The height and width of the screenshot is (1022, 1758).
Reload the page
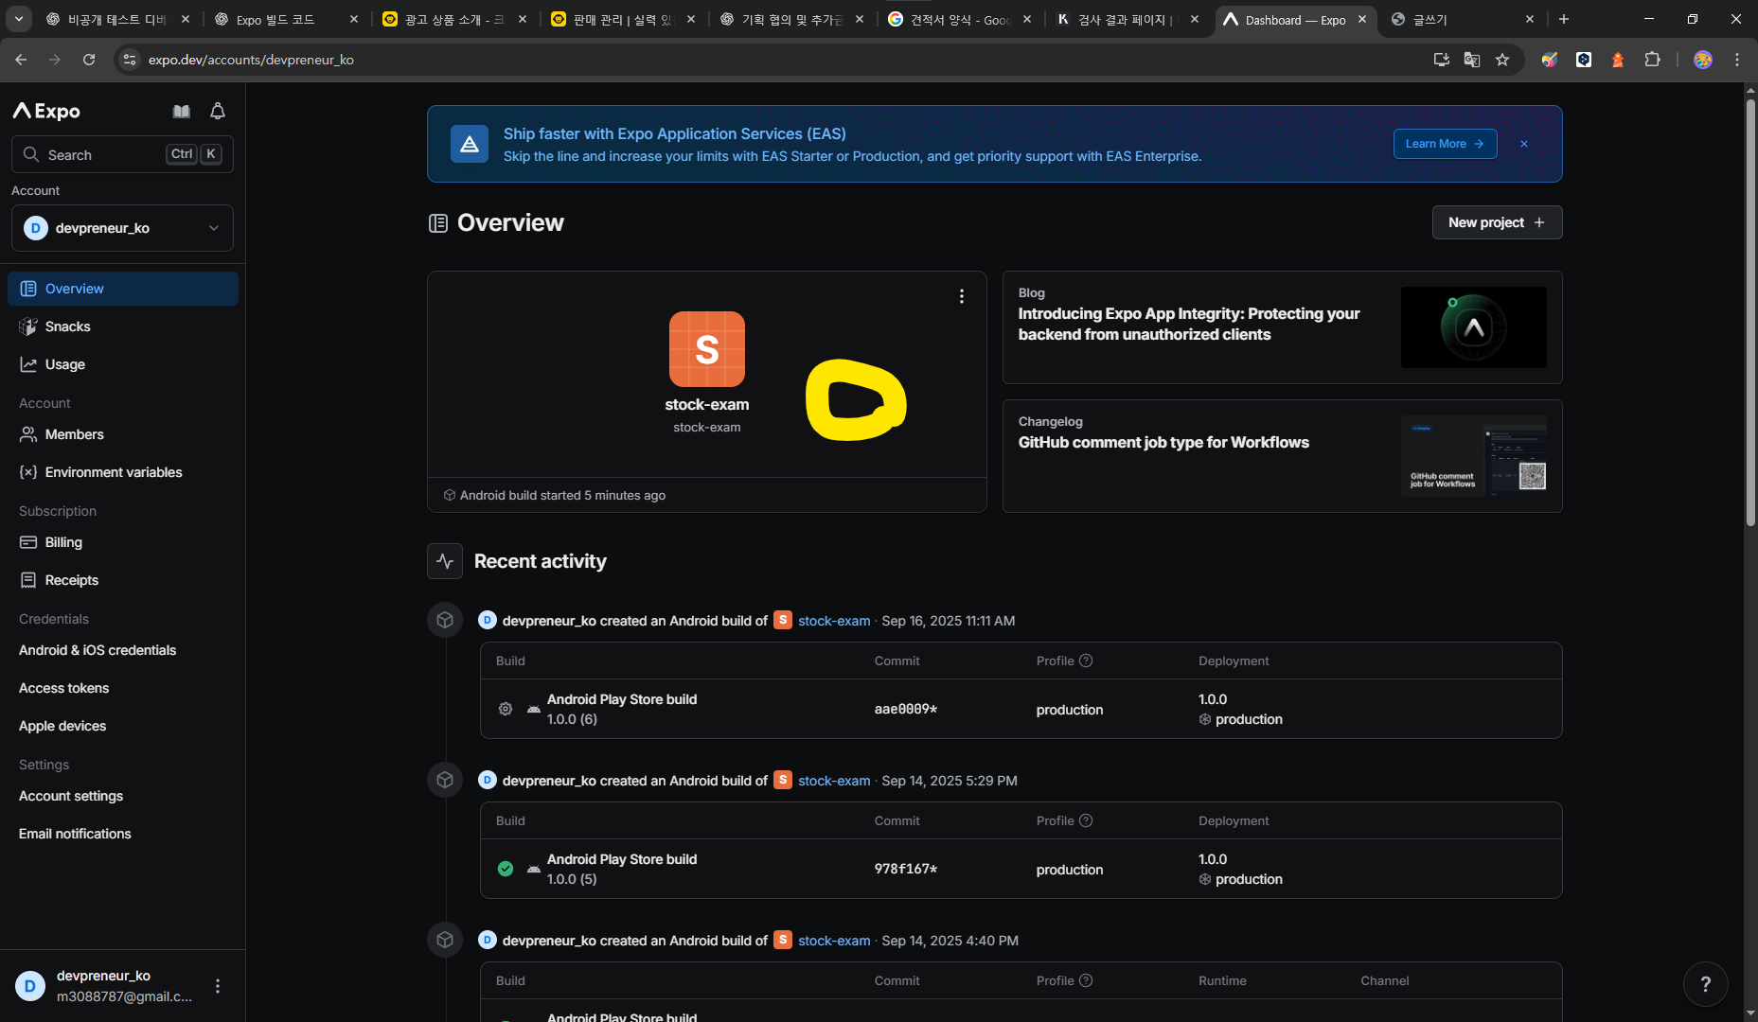pyautogui.click(x=89, y=60)
